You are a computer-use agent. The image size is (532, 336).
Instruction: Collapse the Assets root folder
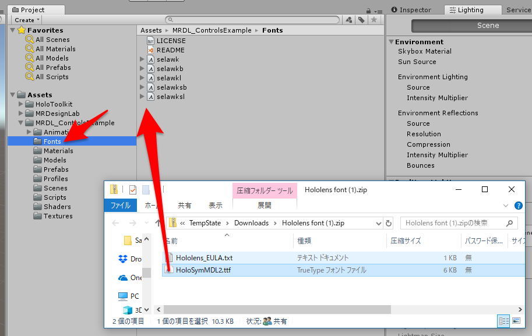click(x=13, y=95)
